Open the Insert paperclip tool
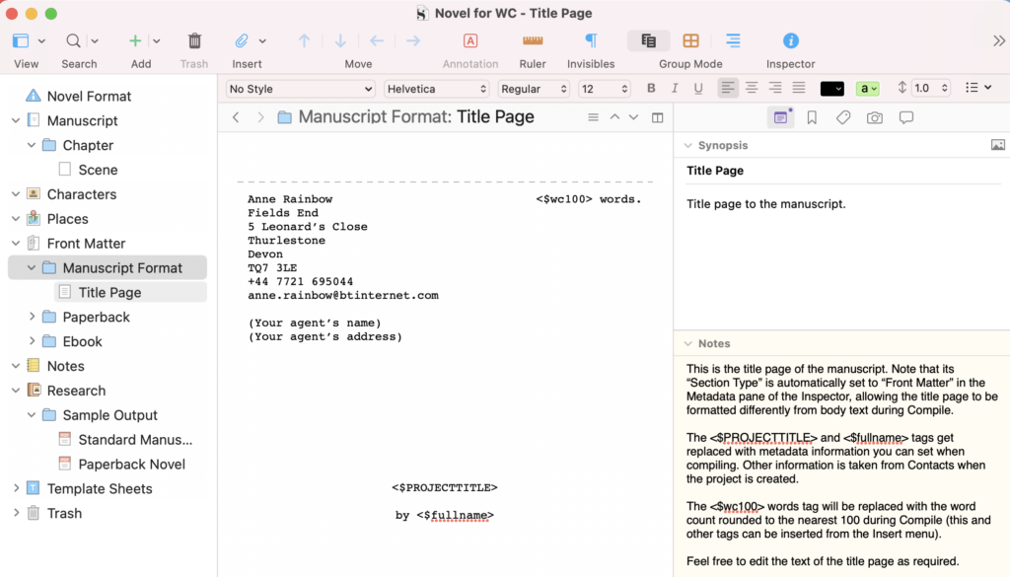The width and height of the screenshot is (1010, 577). tap(242, 41)
